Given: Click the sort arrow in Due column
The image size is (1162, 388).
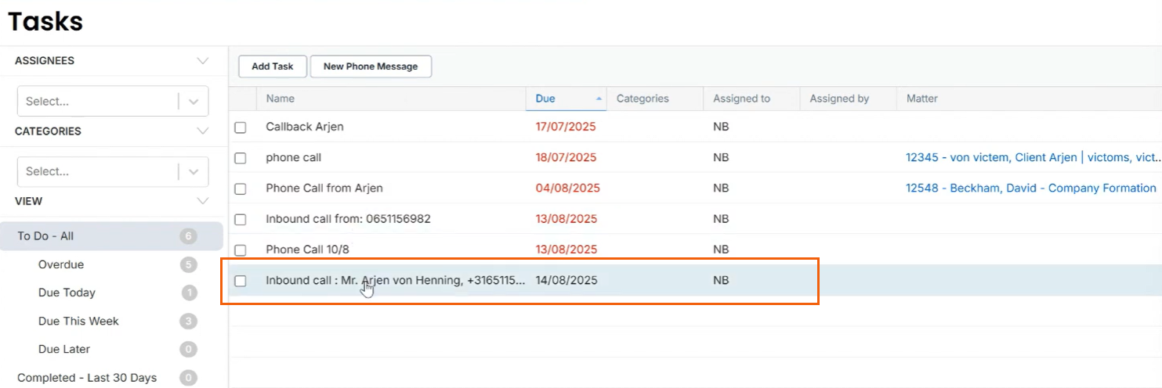Looking at the screenshot, I should (599, 99).
